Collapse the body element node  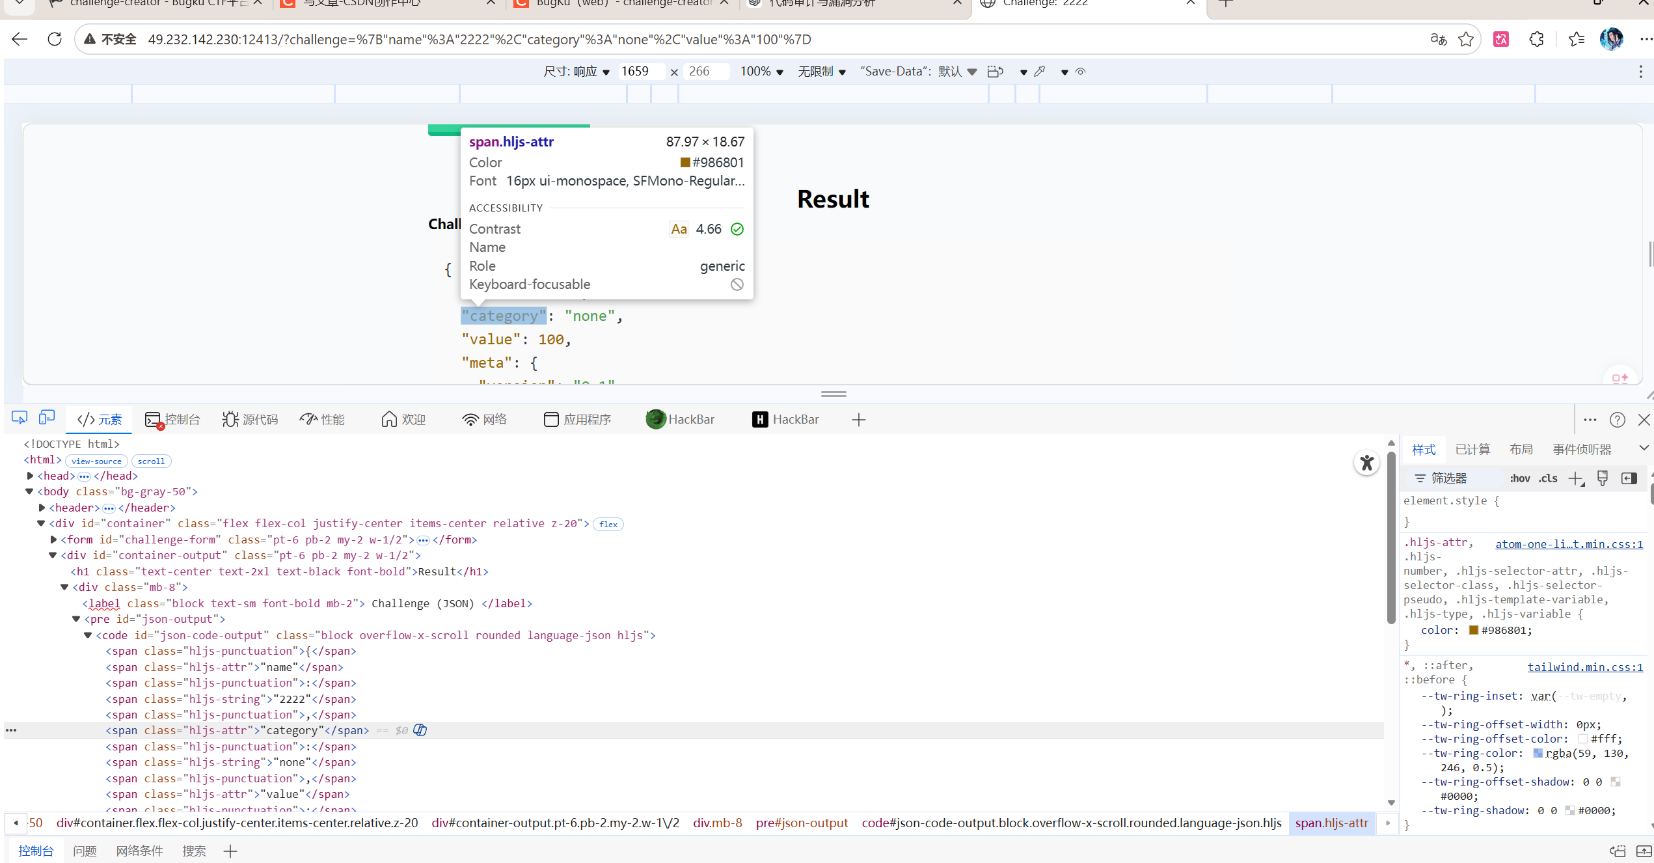(x=29, y=491)
